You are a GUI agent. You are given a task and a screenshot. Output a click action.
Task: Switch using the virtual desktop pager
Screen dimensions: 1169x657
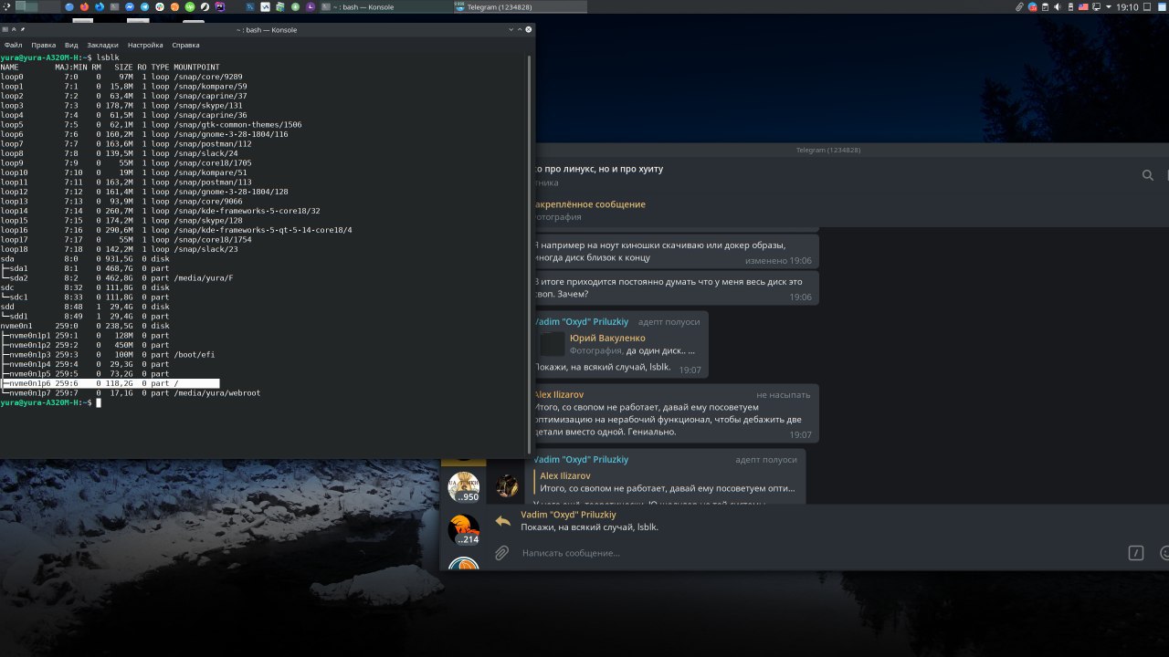tap(37, 6)
